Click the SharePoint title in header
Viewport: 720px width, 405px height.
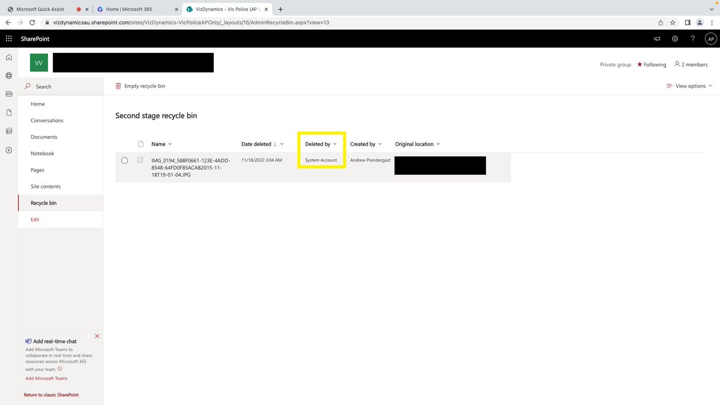(x=35, y=38)
